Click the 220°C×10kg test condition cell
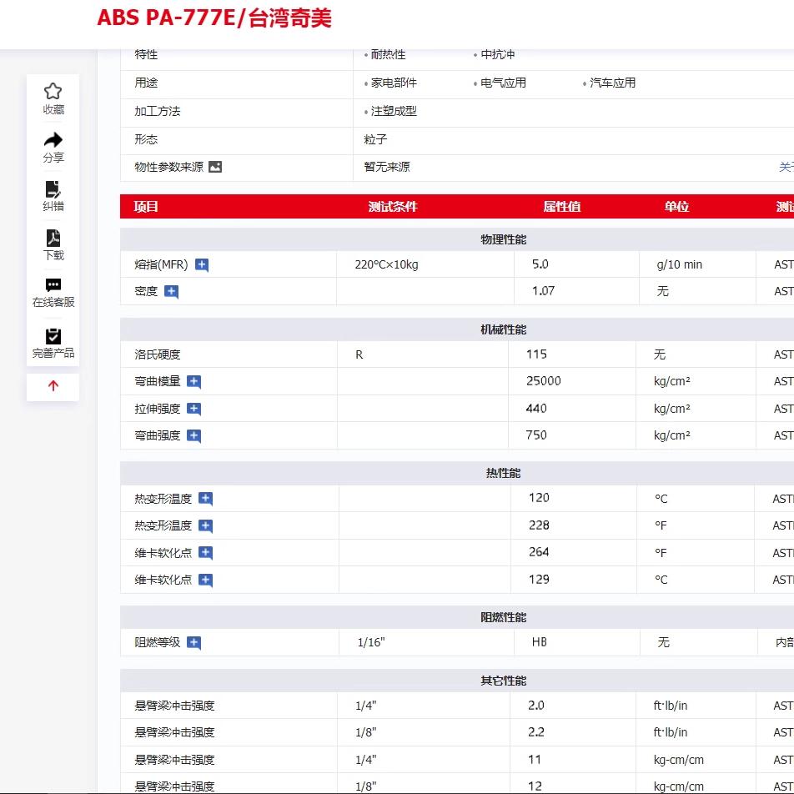This screenshot has width=794, height=794. click(x=386, y=264)
